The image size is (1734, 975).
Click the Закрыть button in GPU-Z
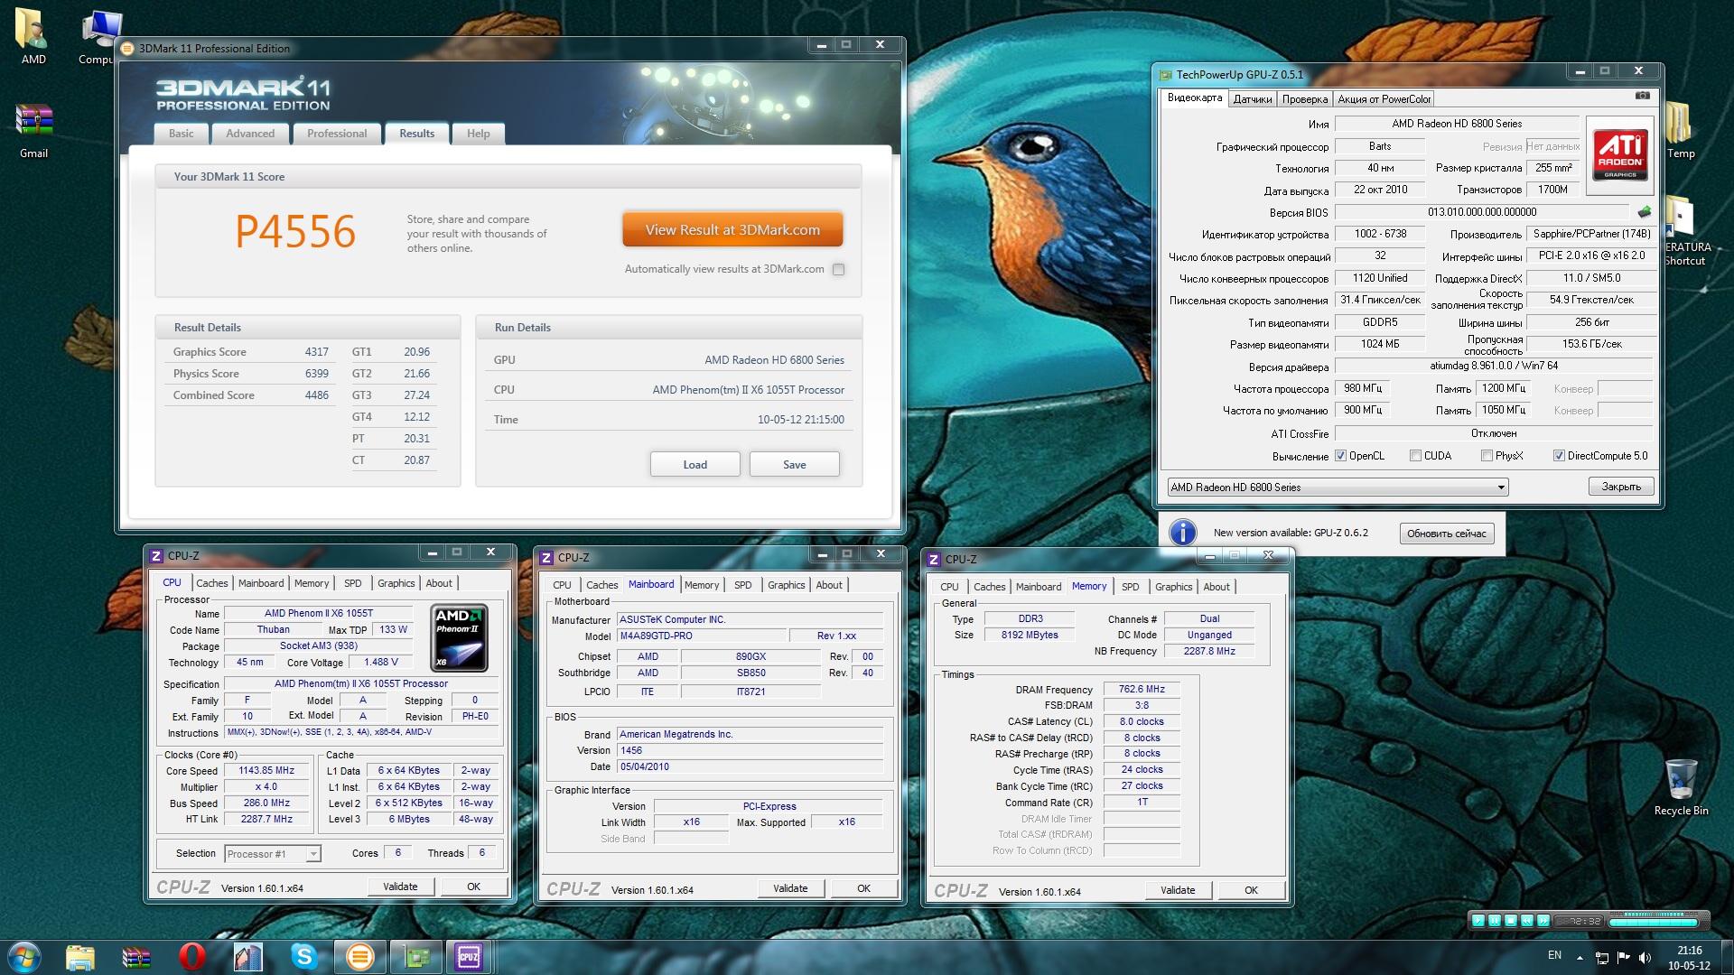click(1621, 487)
